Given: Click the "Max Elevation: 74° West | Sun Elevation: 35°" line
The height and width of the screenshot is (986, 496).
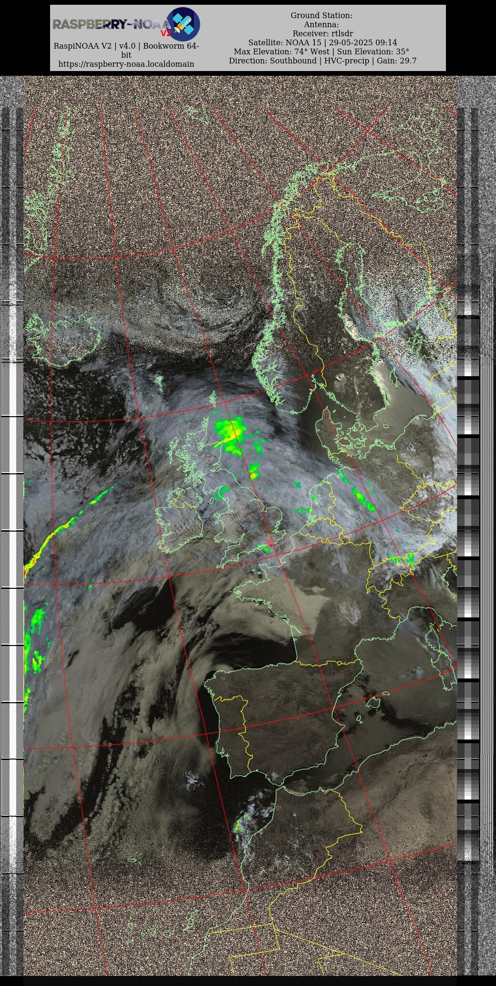Looking at the screenshot, I should pyautogui.click(x=322, y=51).
